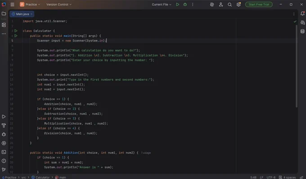The width and height of the screenshot is (306, 179).
Task: Change UTF-8 file encoding
Action: pyautogui.click(x=271, y=178)
